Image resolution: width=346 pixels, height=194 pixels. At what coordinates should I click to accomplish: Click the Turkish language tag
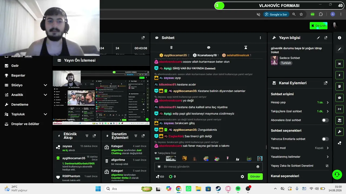286,63
